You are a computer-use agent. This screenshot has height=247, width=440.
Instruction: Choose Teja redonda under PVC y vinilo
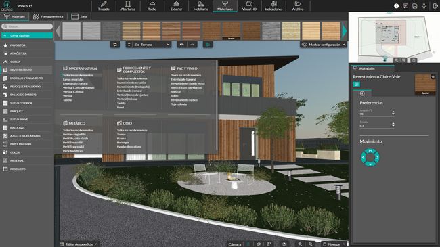pos(179,104)
